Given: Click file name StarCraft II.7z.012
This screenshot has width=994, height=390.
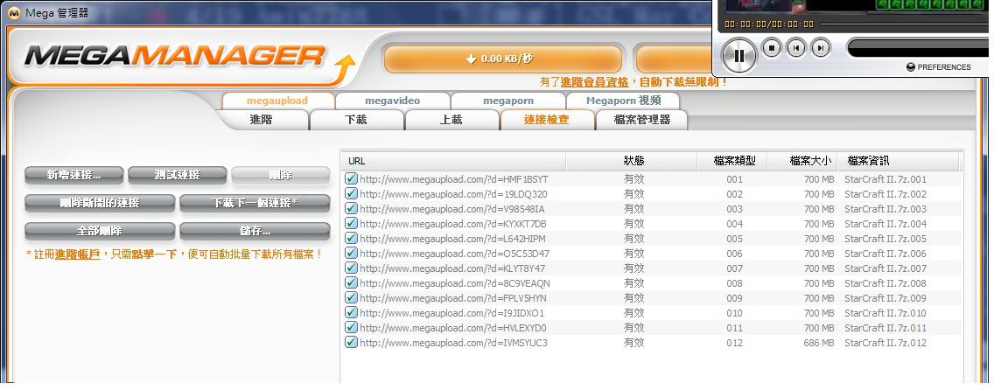Looking at the screenshot, I should point(885,343).
